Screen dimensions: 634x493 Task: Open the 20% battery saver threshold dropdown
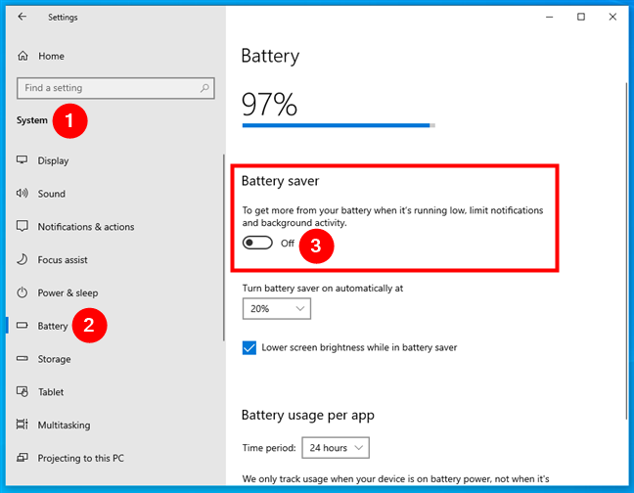(277, 309)
